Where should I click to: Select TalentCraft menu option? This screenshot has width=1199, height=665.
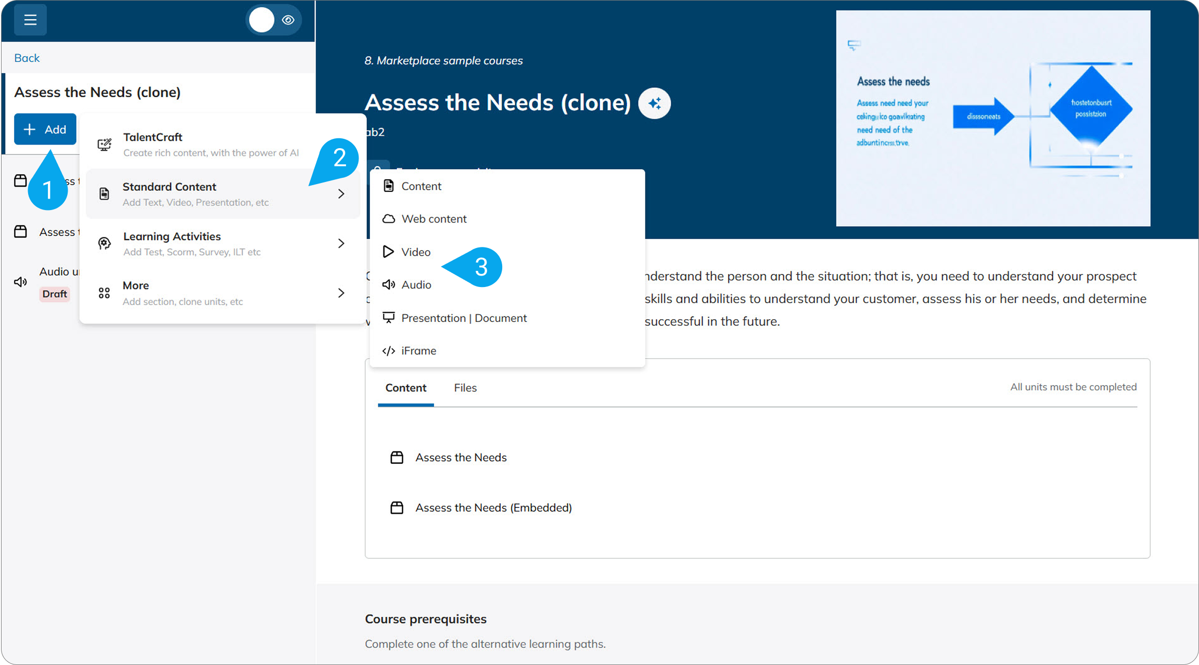[223, 144]
